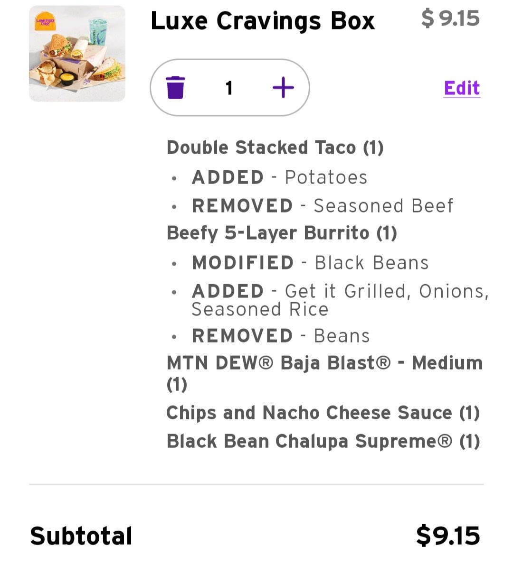Select Chips and Nacho Cheese Sauce line

323,413
